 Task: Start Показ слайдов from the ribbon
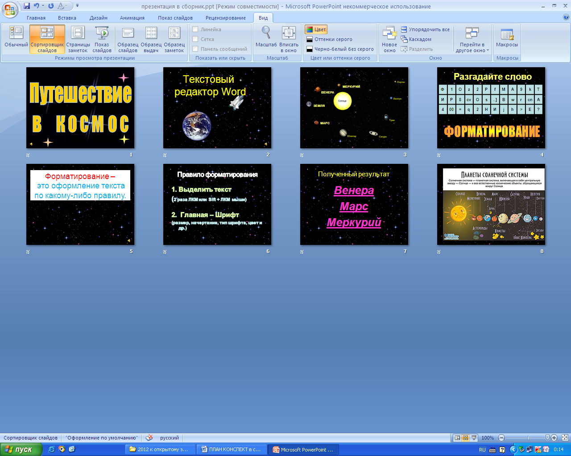tap(102, 40)
